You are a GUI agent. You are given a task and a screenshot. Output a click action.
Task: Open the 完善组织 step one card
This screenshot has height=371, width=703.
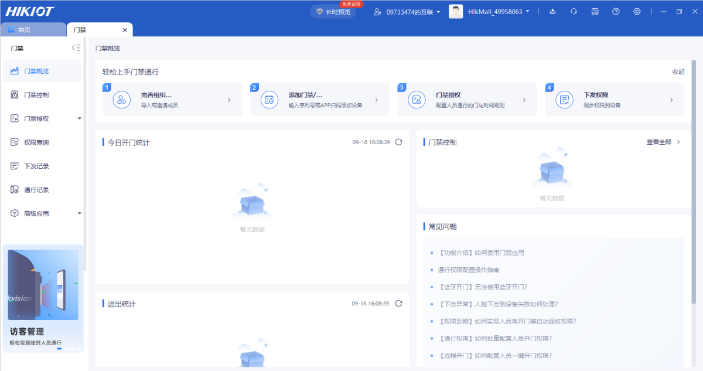172,99
